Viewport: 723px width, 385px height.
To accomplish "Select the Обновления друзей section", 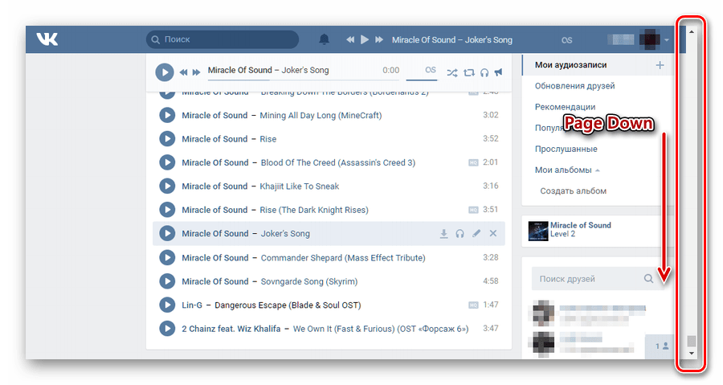I will (x=574, y=86).
